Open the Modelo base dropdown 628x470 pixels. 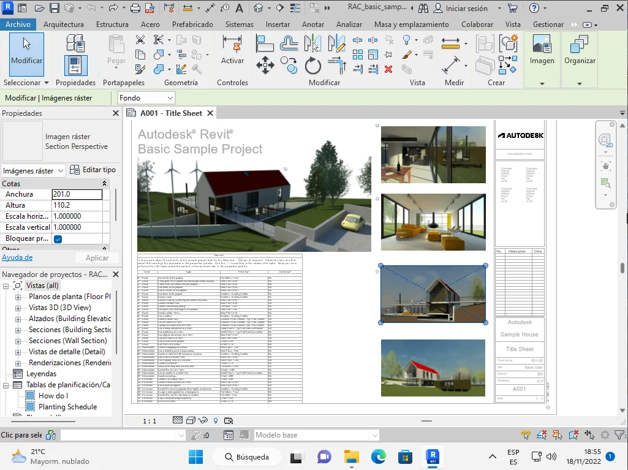click(x=316, y=435)
